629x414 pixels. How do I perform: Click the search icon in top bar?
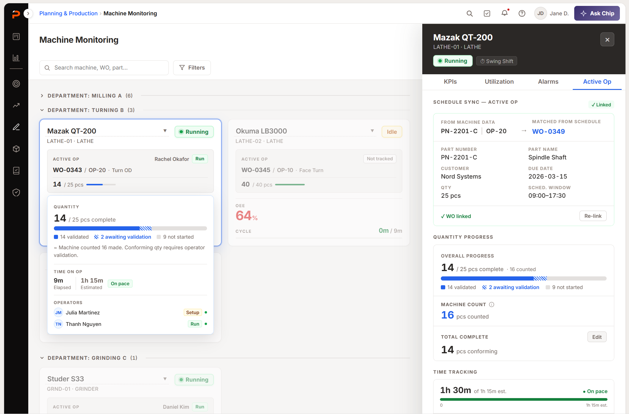point(470,14)
